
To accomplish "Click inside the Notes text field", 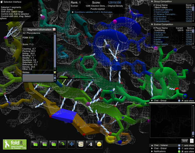I will click(38, 78).
